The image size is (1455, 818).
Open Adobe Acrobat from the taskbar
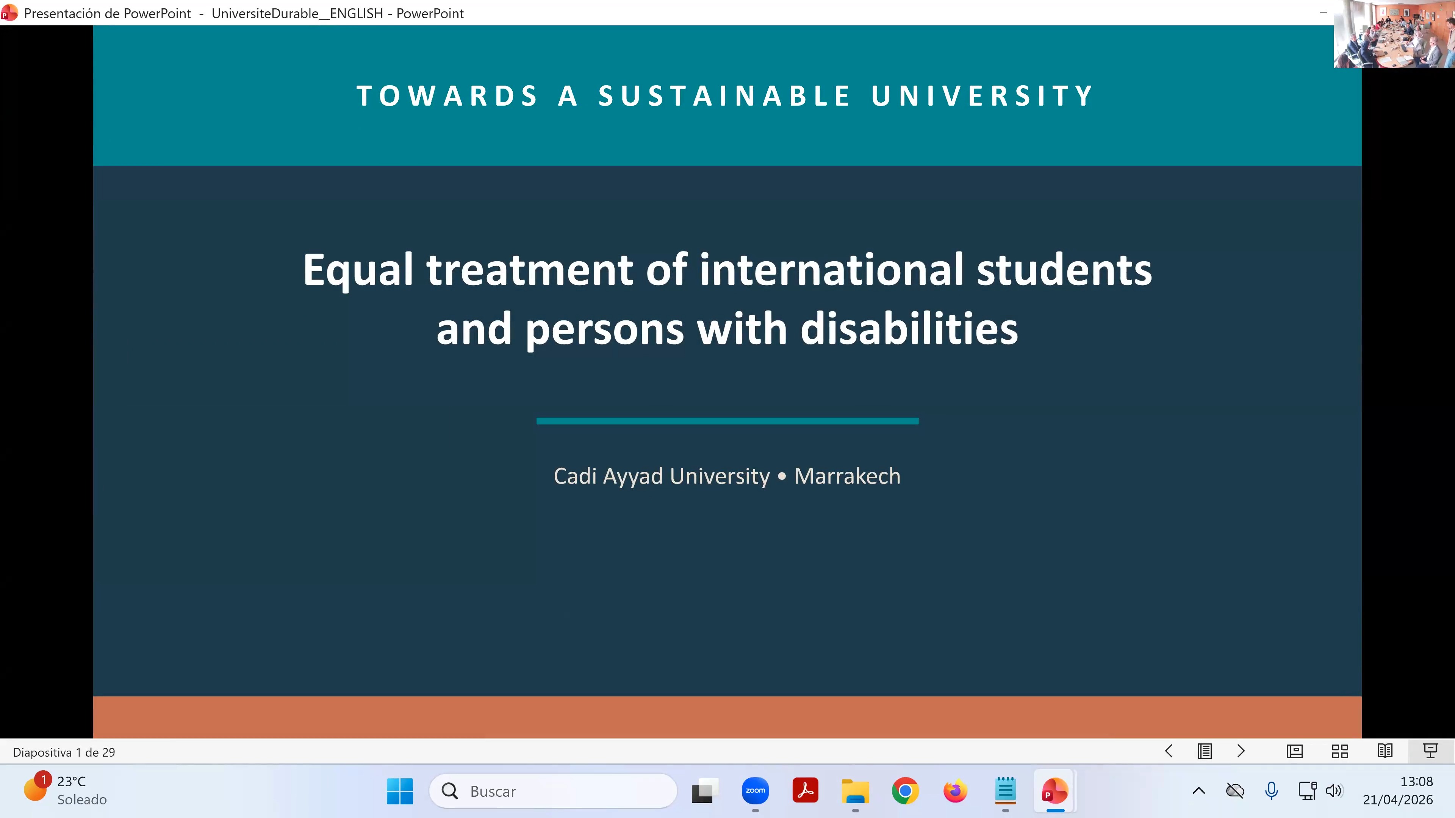click(806, 791)
